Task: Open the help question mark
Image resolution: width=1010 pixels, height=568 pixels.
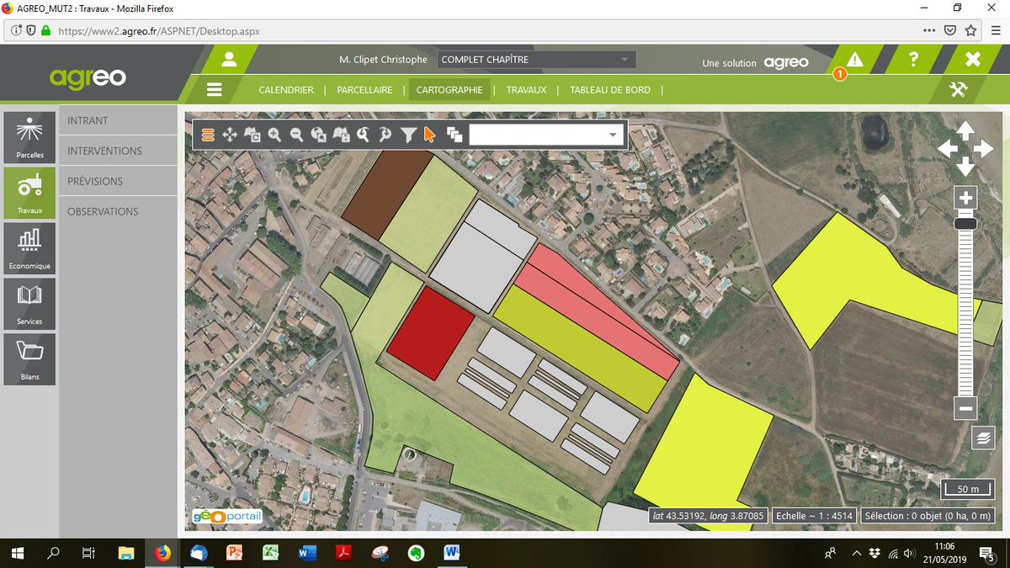Action: 913,60
